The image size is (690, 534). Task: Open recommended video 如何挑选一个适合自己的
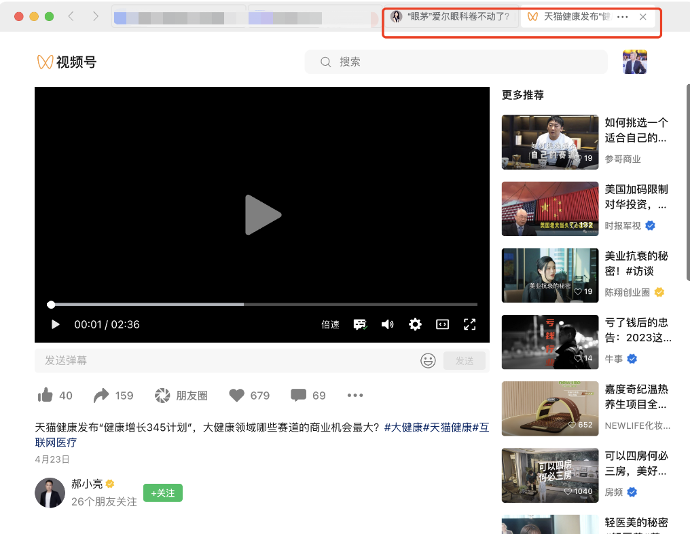[550, 142]
